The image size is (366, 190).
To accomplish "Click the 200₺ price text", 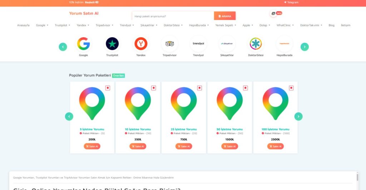I will pos(92,140).
